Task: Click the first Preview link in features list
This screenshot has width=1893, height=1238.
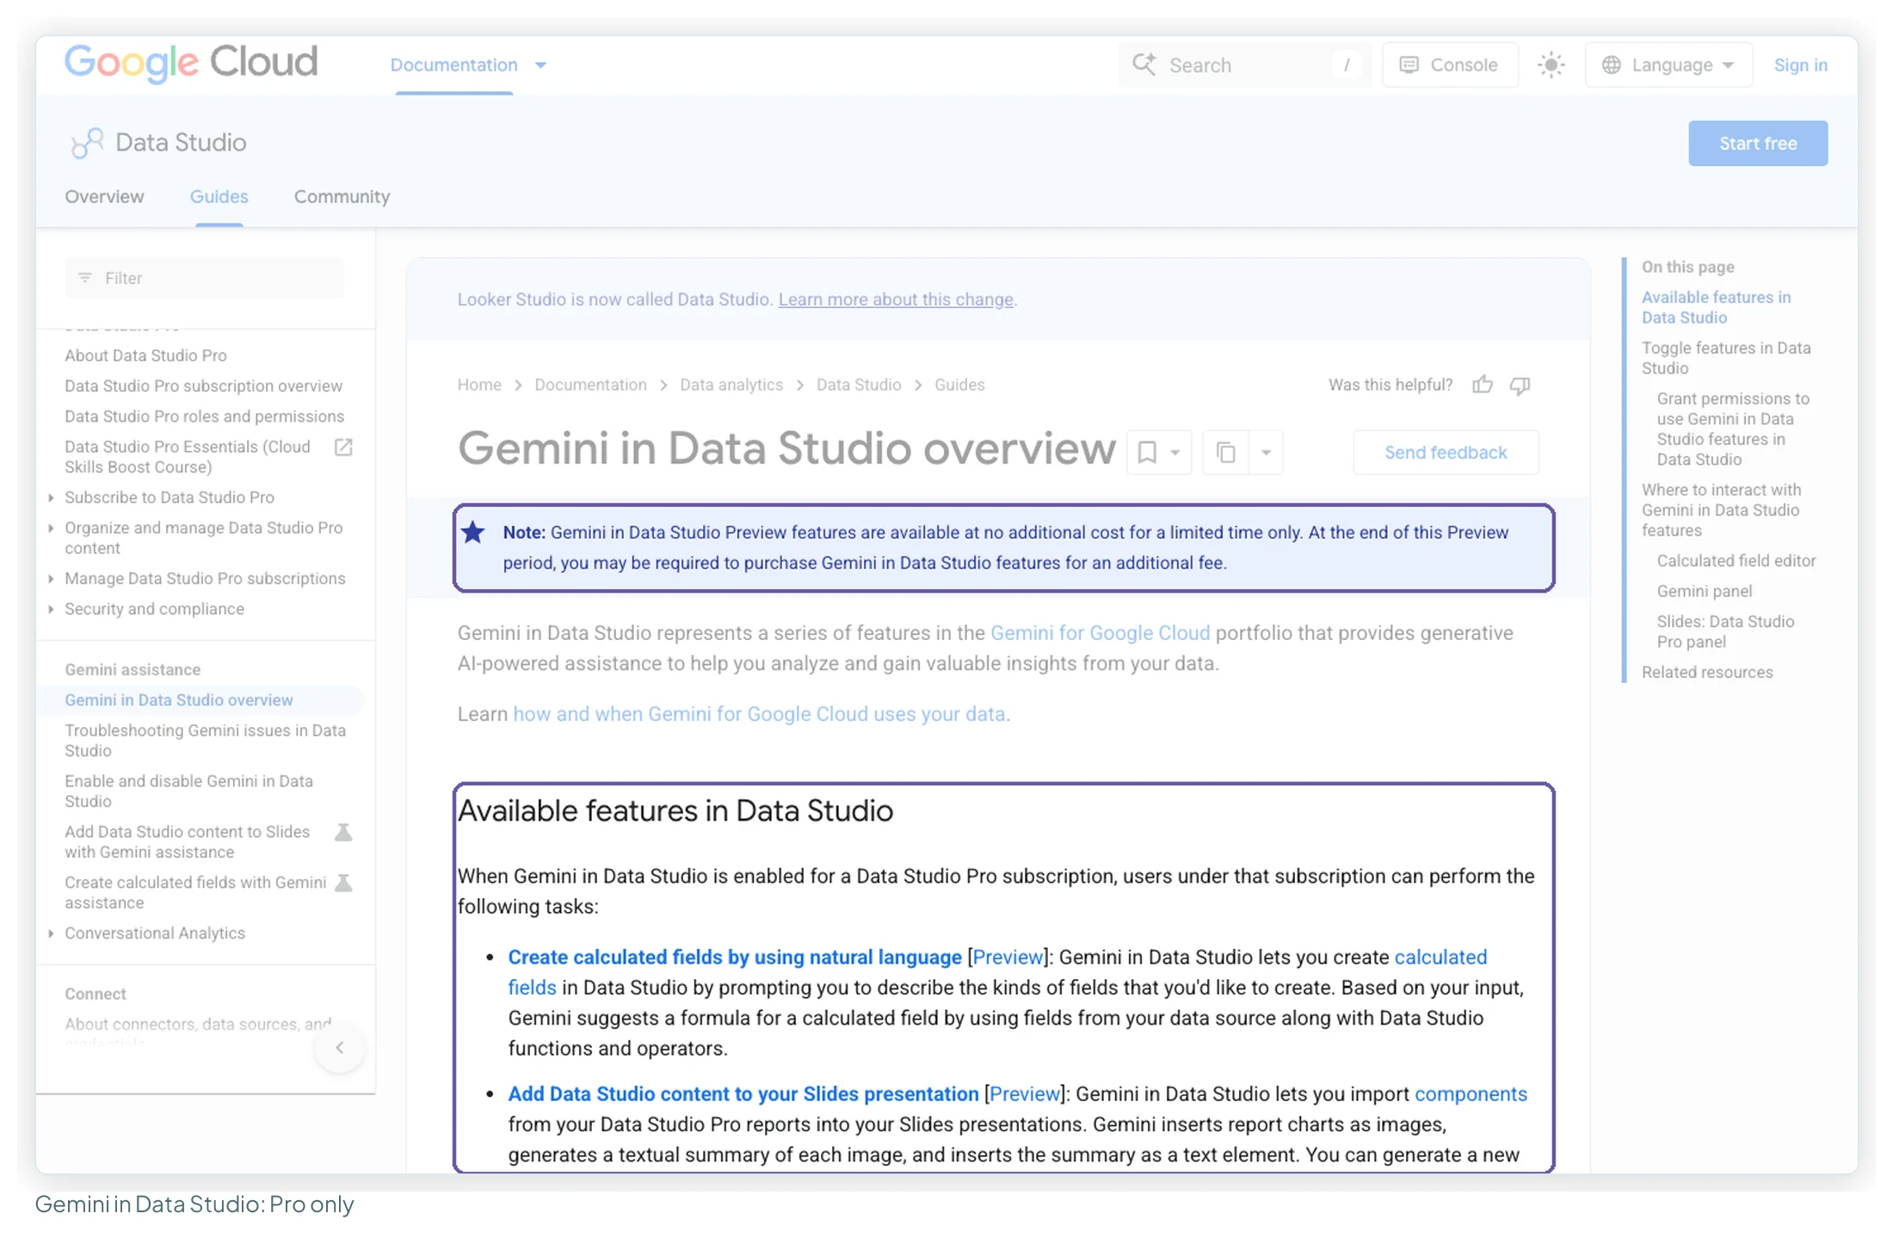Action: tap(1007, 957)
